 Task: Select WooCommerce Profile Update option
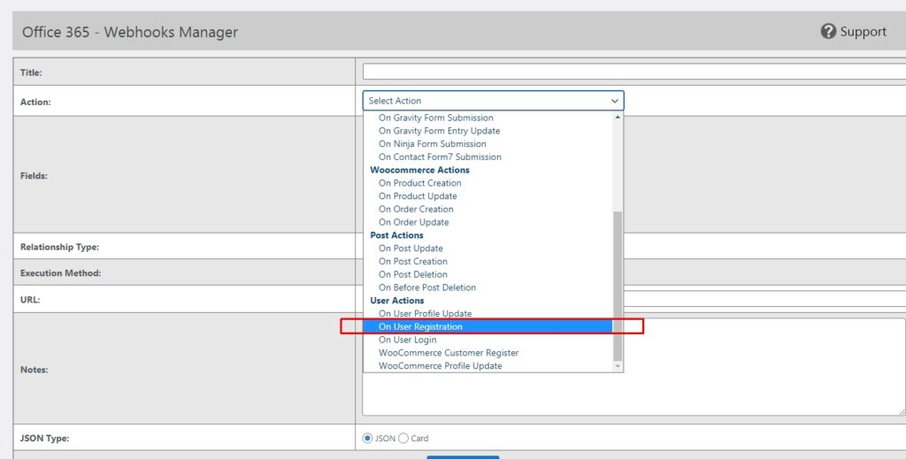click(441, 366)
